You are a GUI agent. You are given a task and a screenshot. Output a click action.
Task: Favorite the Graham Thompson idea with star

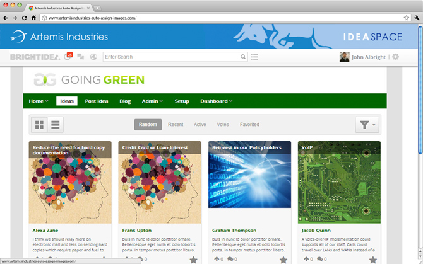pyautogui.click(x=283, y=260)
